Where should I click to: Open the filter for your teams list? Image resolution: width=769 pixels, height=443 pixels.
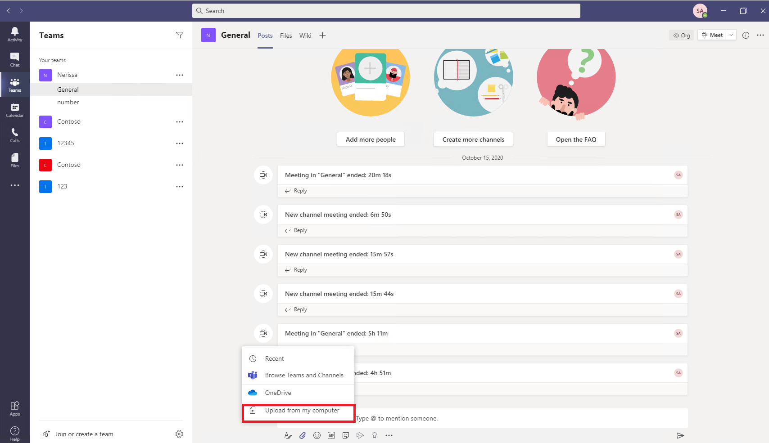(x=180, y=35)
